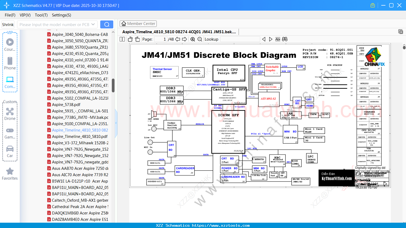Screen dimensions: 406x228
Task: Zoom out of the schematic
Action: click(200, 39)
